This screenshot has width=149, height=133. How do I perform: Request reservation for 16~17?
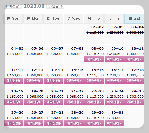pyautogui.click(x=114, y=81)
